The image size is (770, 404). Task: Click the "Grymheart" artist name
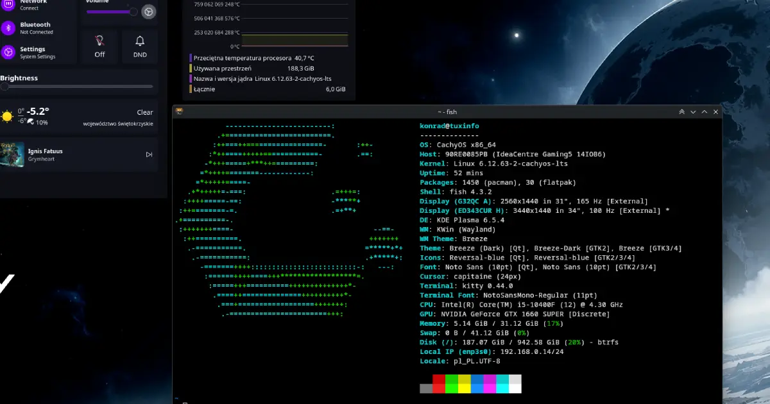42,159
